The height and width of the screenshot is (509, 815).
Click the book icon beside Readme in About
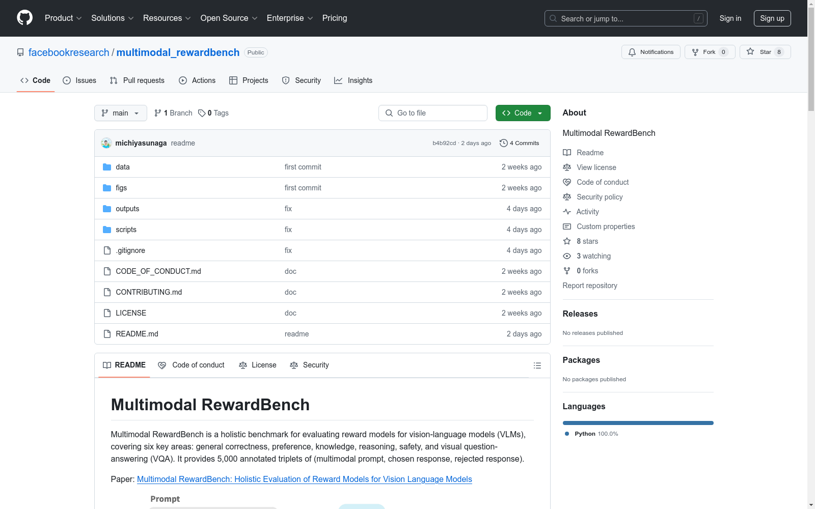(567, 153)
